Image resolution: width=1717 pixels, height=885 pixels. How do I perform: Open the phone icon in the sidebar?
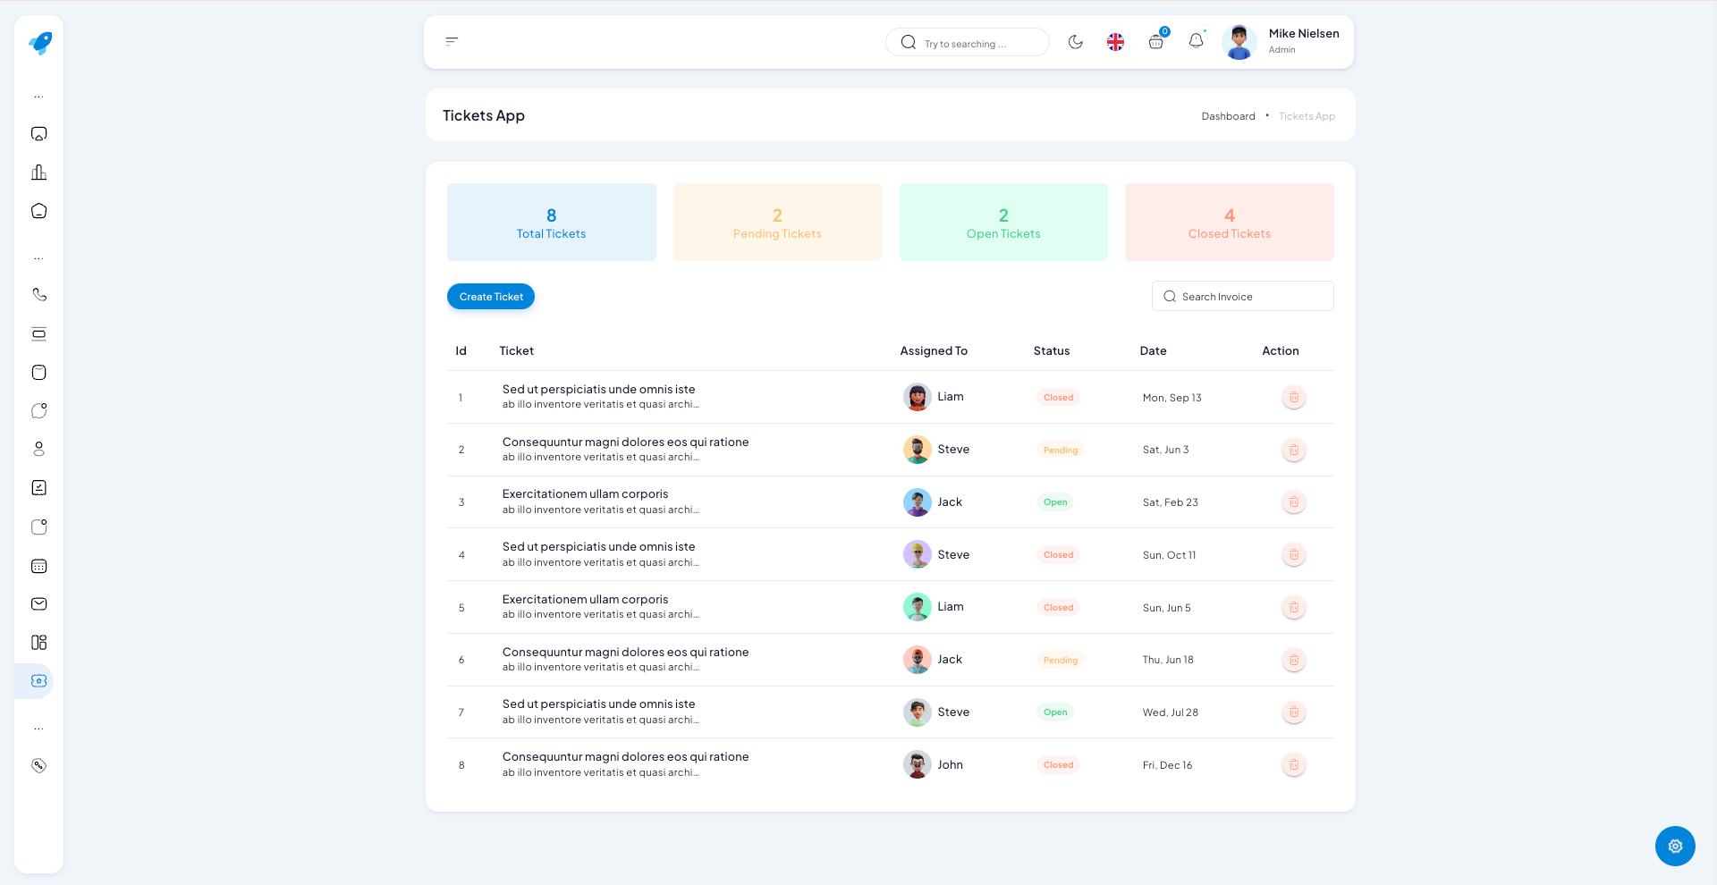click(38, 294)
